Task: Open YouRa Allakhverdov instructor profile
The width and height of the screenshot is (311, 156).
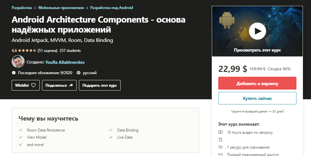Action: pyautogui.click(x=65, y=62)
